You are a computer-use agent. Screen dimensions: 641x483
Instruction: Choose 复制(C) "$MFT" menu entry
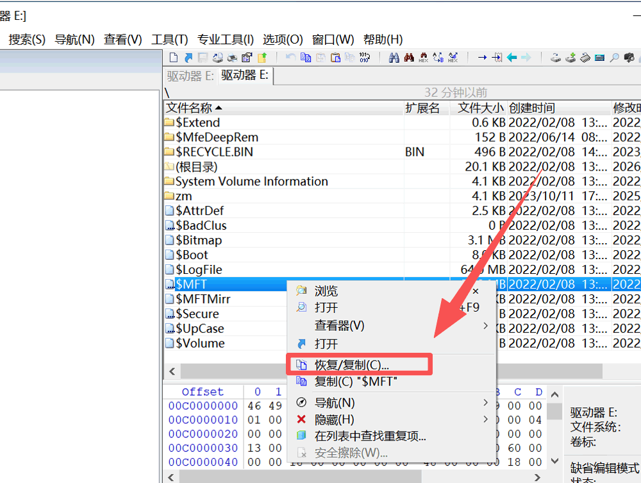coord(356,382)
